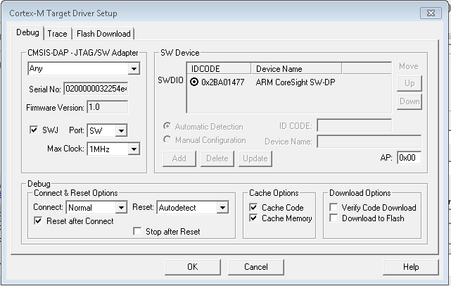The width and height of the screenshot is (451, 286).
Task: Toggle Reset after Connect checkbox
Action: [38, 221]
